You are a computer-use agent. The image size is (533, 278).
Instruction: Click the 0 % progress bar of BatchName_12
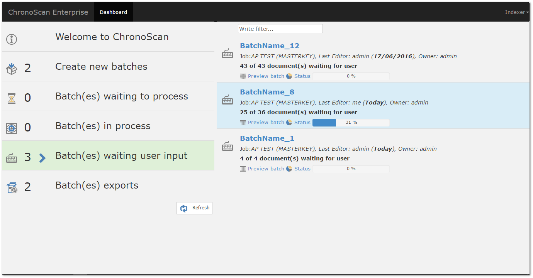click(x=351, y=76)
